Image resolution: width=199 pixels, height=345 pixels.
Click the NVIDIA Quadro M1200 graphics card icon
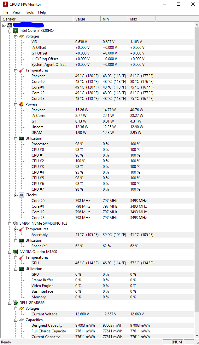15,252
